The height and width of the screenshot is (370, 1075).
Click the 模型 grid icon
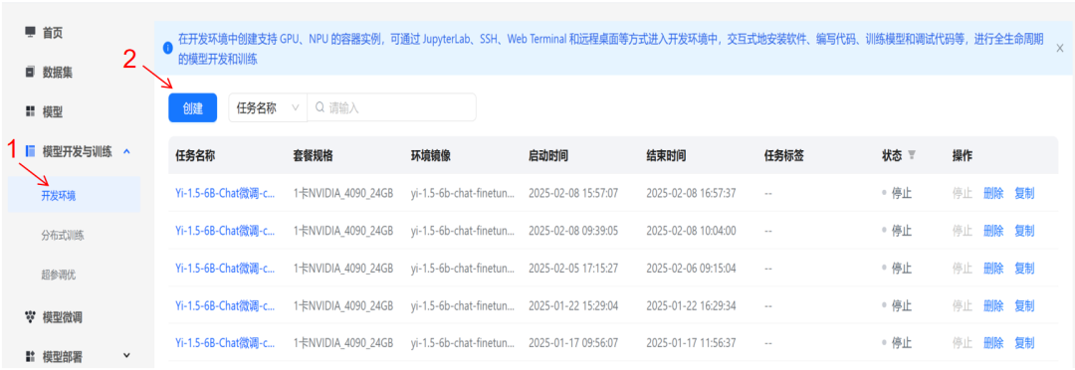click(30, 111)
